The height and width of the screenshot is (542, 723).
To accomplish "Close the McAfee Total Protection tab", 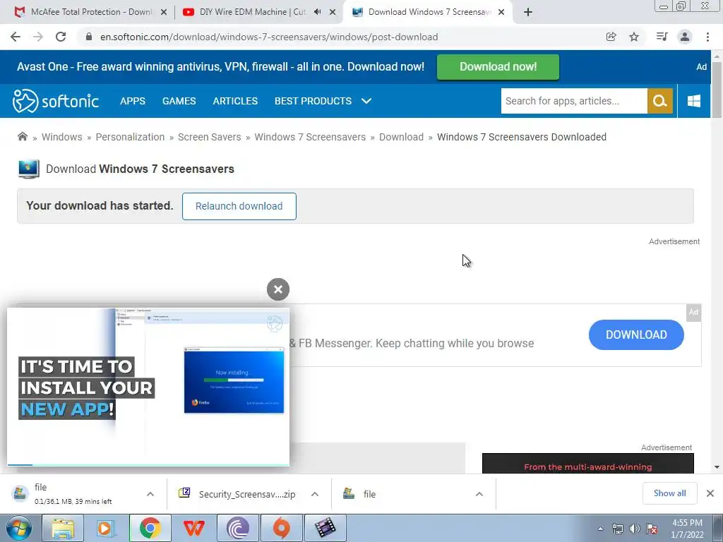I will [x=164, y=13].
